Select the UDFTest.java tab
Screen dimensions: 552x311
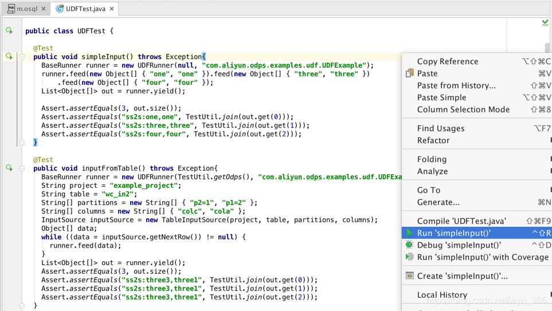pyautogui.click(x=85, y=9)
